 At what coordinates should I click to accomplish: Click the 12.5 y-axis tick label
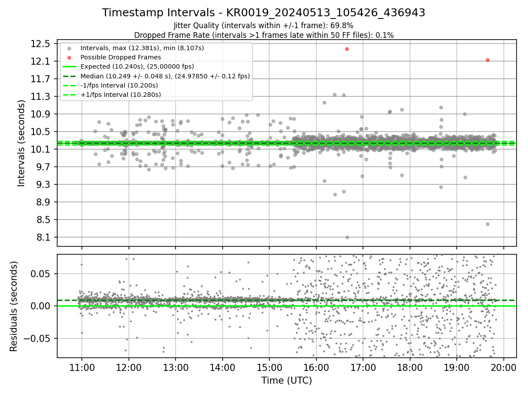click(x=41, y=44)
